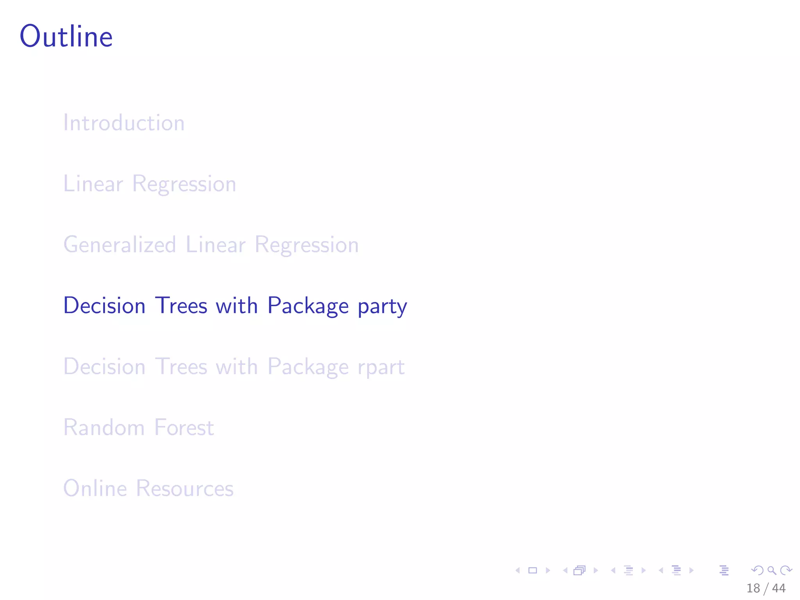Go to previous subsection arrow
The height and width of the screenshot is (600, 800).
(613, 570)
